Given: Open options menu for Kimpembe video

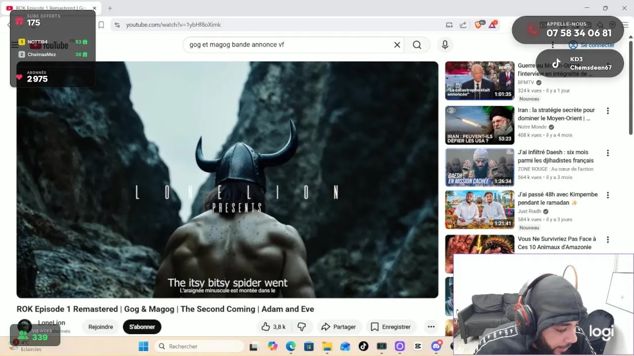Looking at the screenshot, I should 608,195.
